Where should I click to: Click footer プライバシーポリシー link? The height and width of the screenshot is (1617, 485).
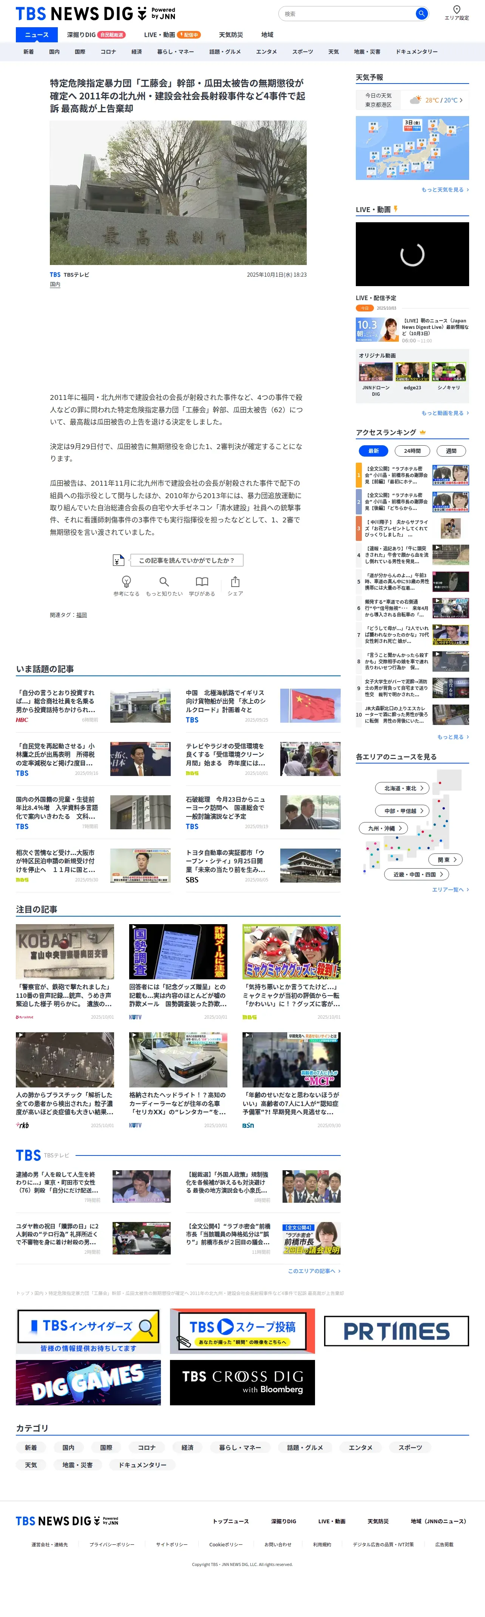click(112, 1545)
